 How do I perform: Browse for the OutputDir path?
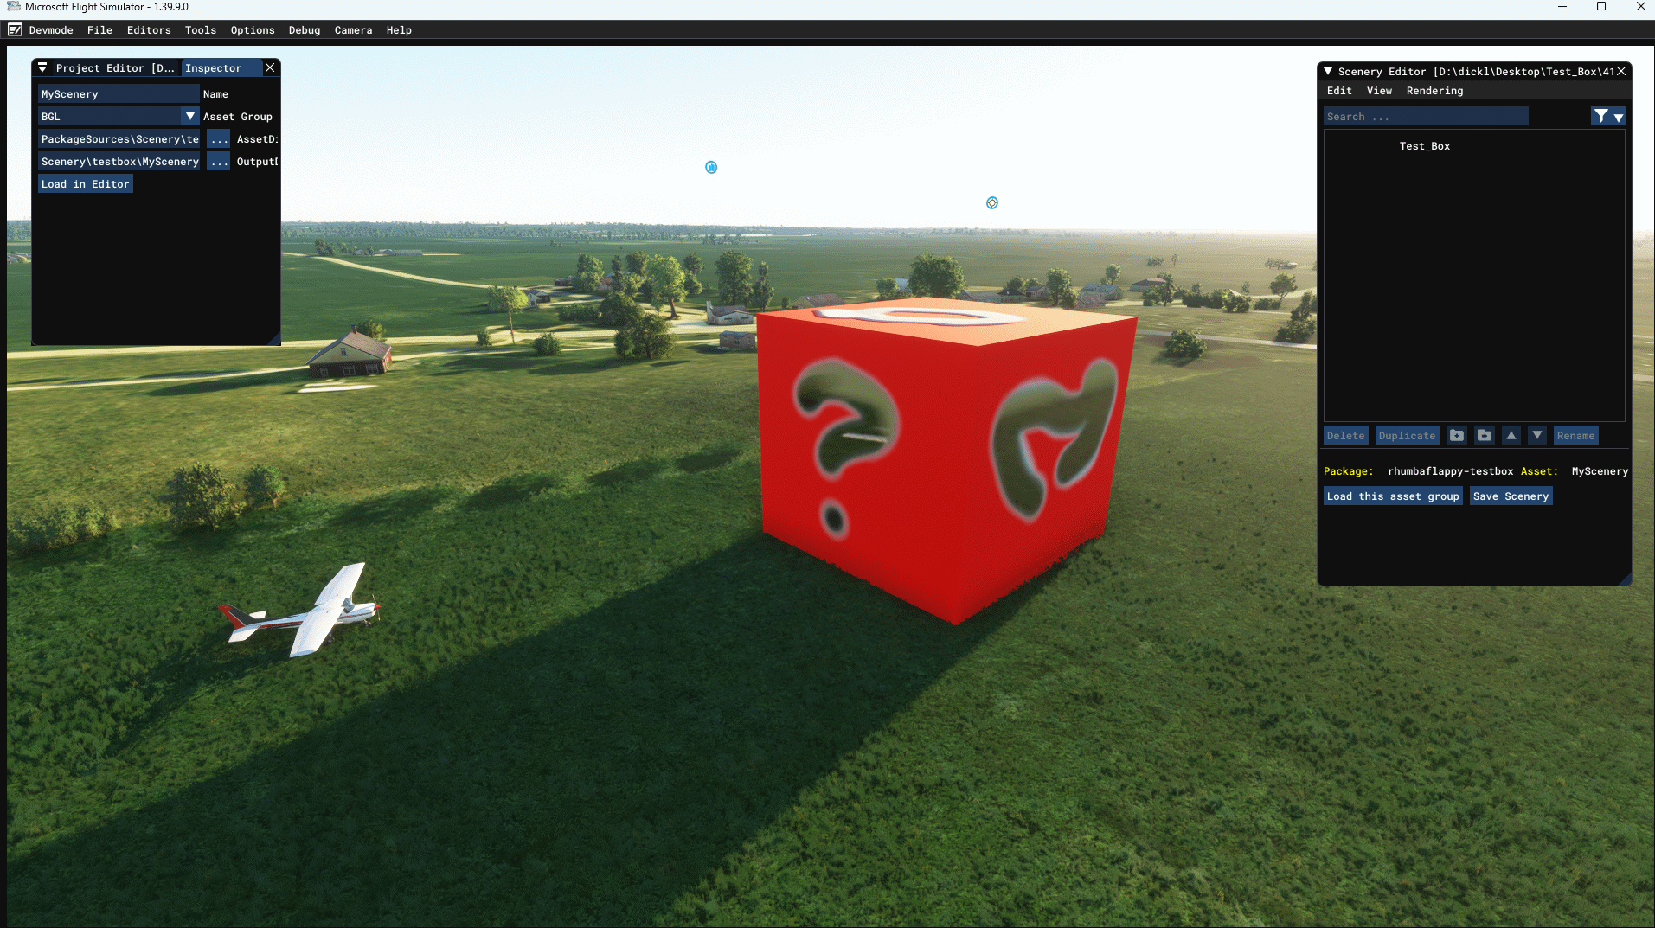click(219, 162)
